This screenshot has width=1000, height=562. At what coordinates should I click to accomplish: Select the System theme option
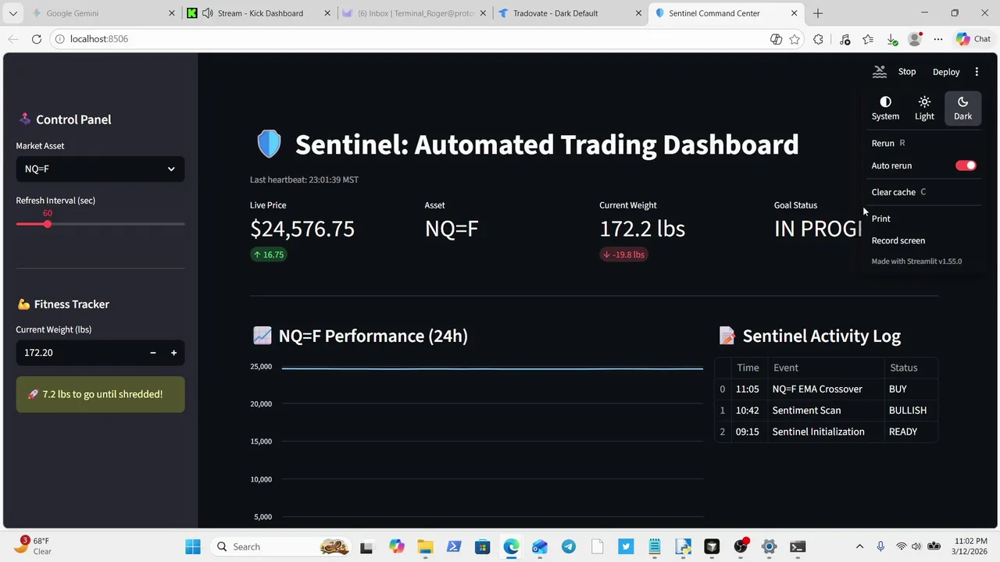pyautogui.click(x=885, y=108)
